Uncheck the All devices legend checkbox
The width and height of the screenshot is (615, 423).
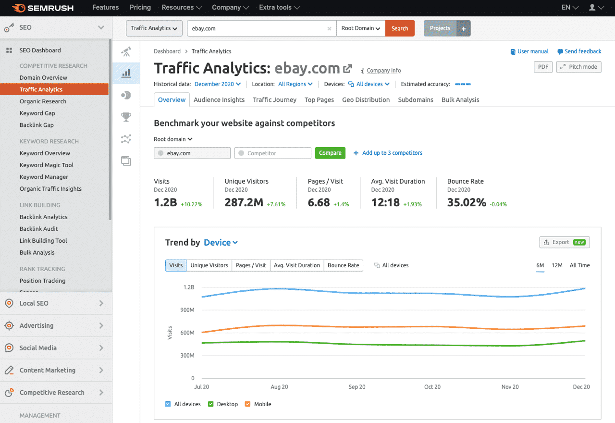point(168,404)
